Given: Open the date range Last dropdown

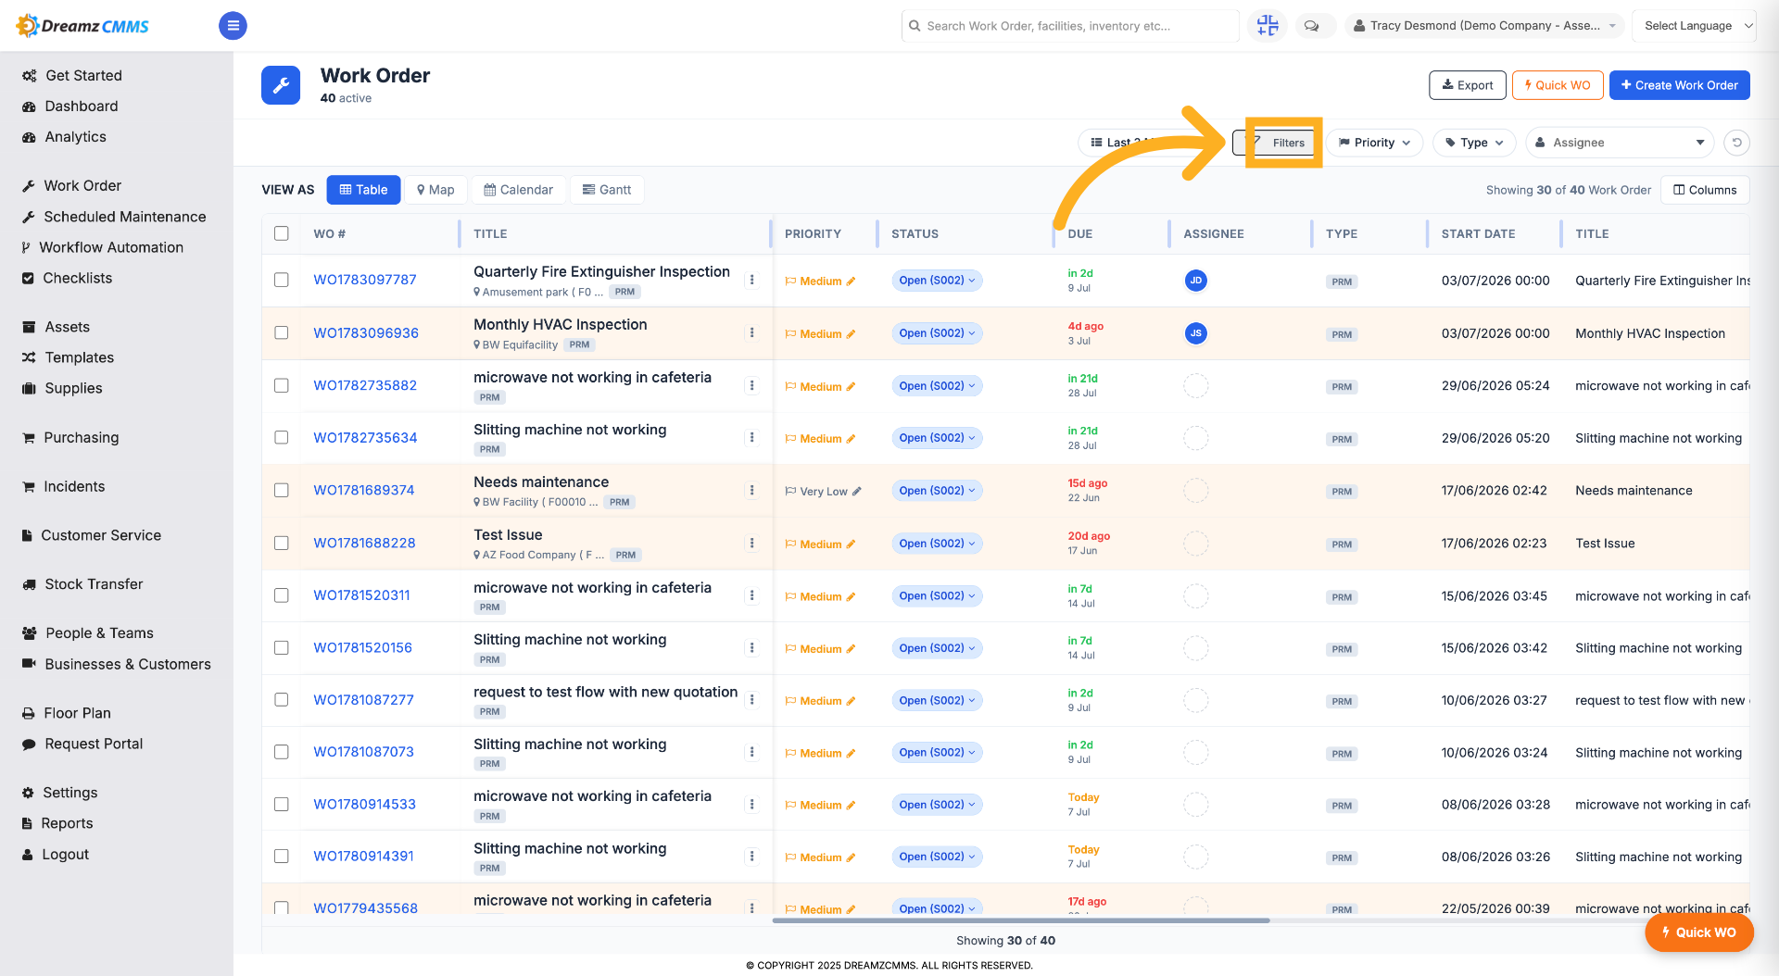Looking at the screenshot, I should (1149, 143).
